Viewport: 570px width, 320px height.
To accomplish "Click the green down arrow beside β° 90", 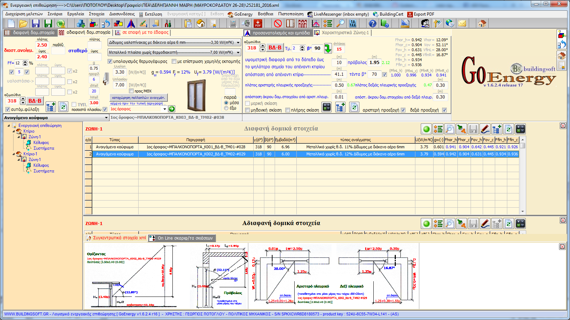I will click(328, 48).
